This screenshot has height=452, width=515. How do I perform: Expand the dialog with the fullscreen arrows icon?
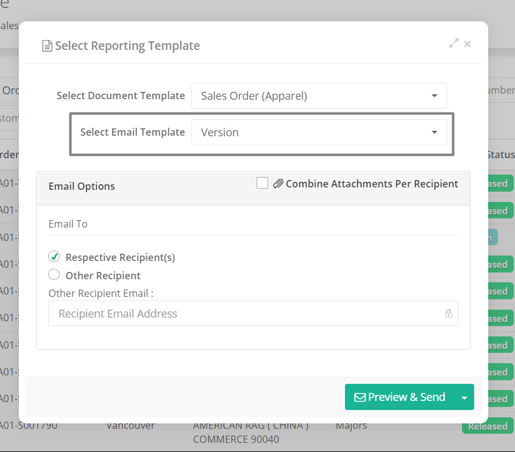[x=453, y=43]
